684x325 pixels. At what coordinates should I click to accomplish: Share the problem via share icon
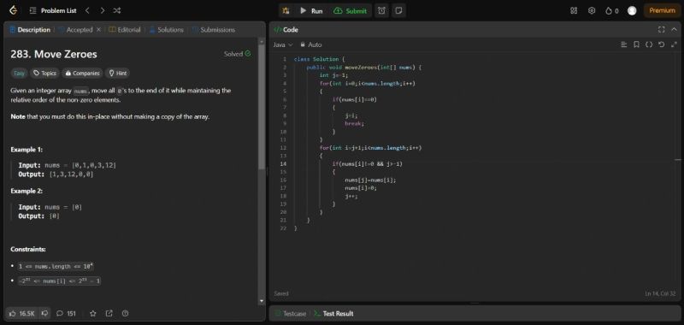[x=109, y=313]
